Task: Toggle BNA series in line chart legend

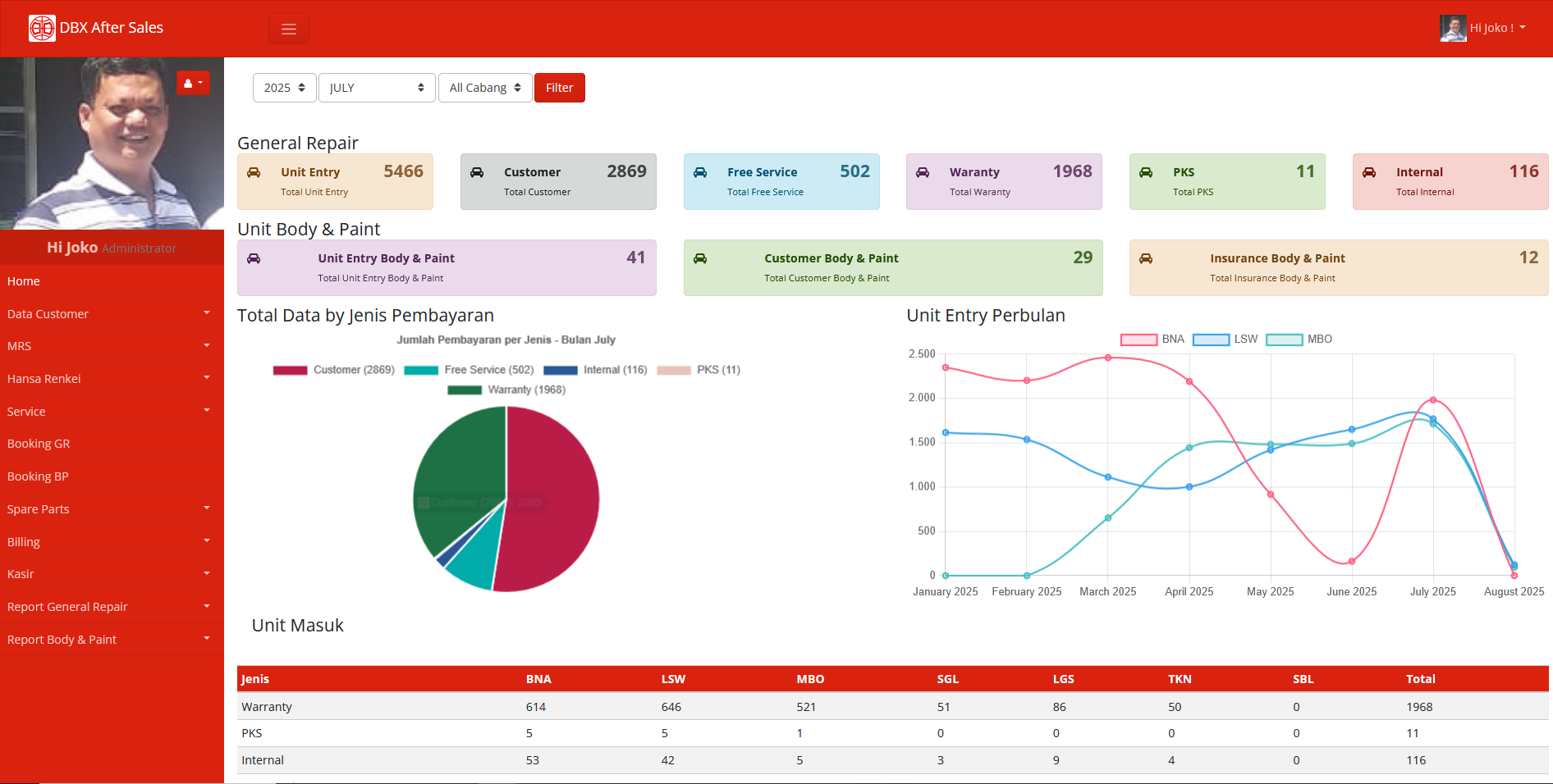Action: (1152, 340)
